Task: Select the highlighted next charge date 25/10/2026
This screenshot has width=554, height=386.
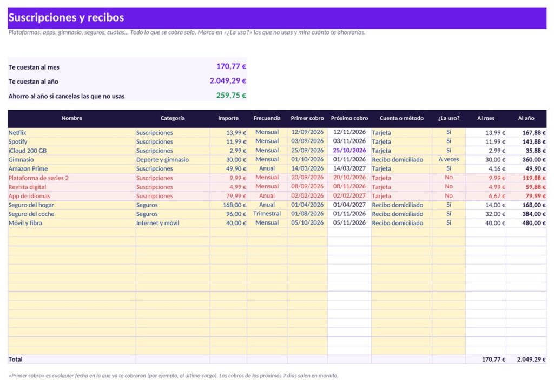Action: 349,150
